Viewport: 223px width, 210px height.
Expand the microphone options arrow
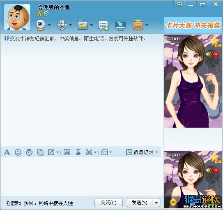(x=70, y=25)
